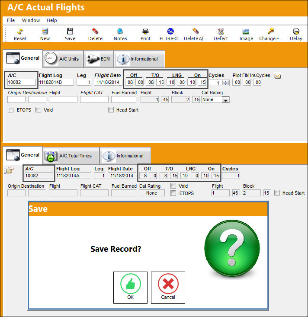
Task: Open the lower Informational tab
Action: (125, 156)
